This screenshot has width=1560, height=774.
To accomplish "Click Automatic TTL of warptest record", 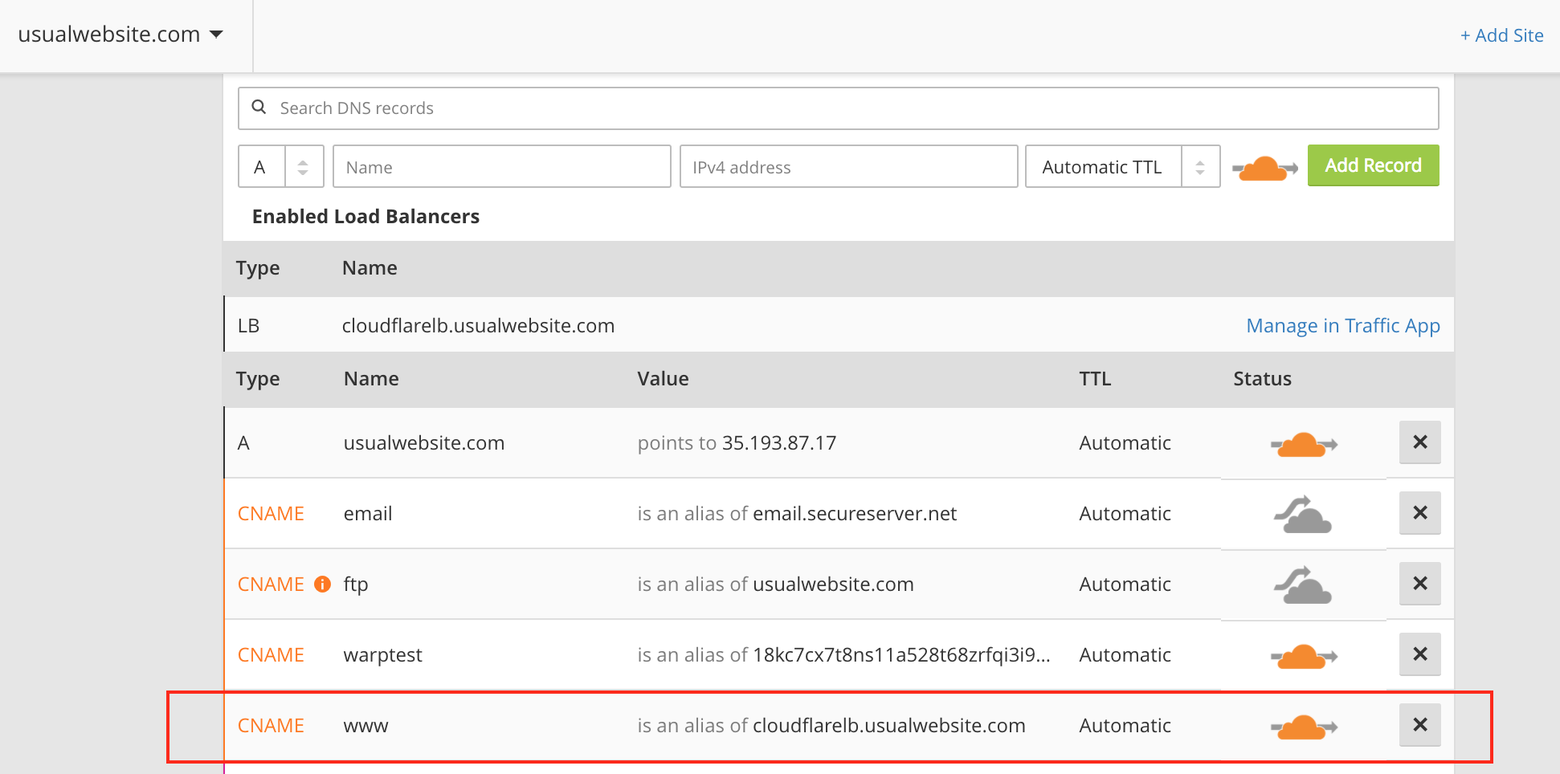I will (x=1125, y=655).
